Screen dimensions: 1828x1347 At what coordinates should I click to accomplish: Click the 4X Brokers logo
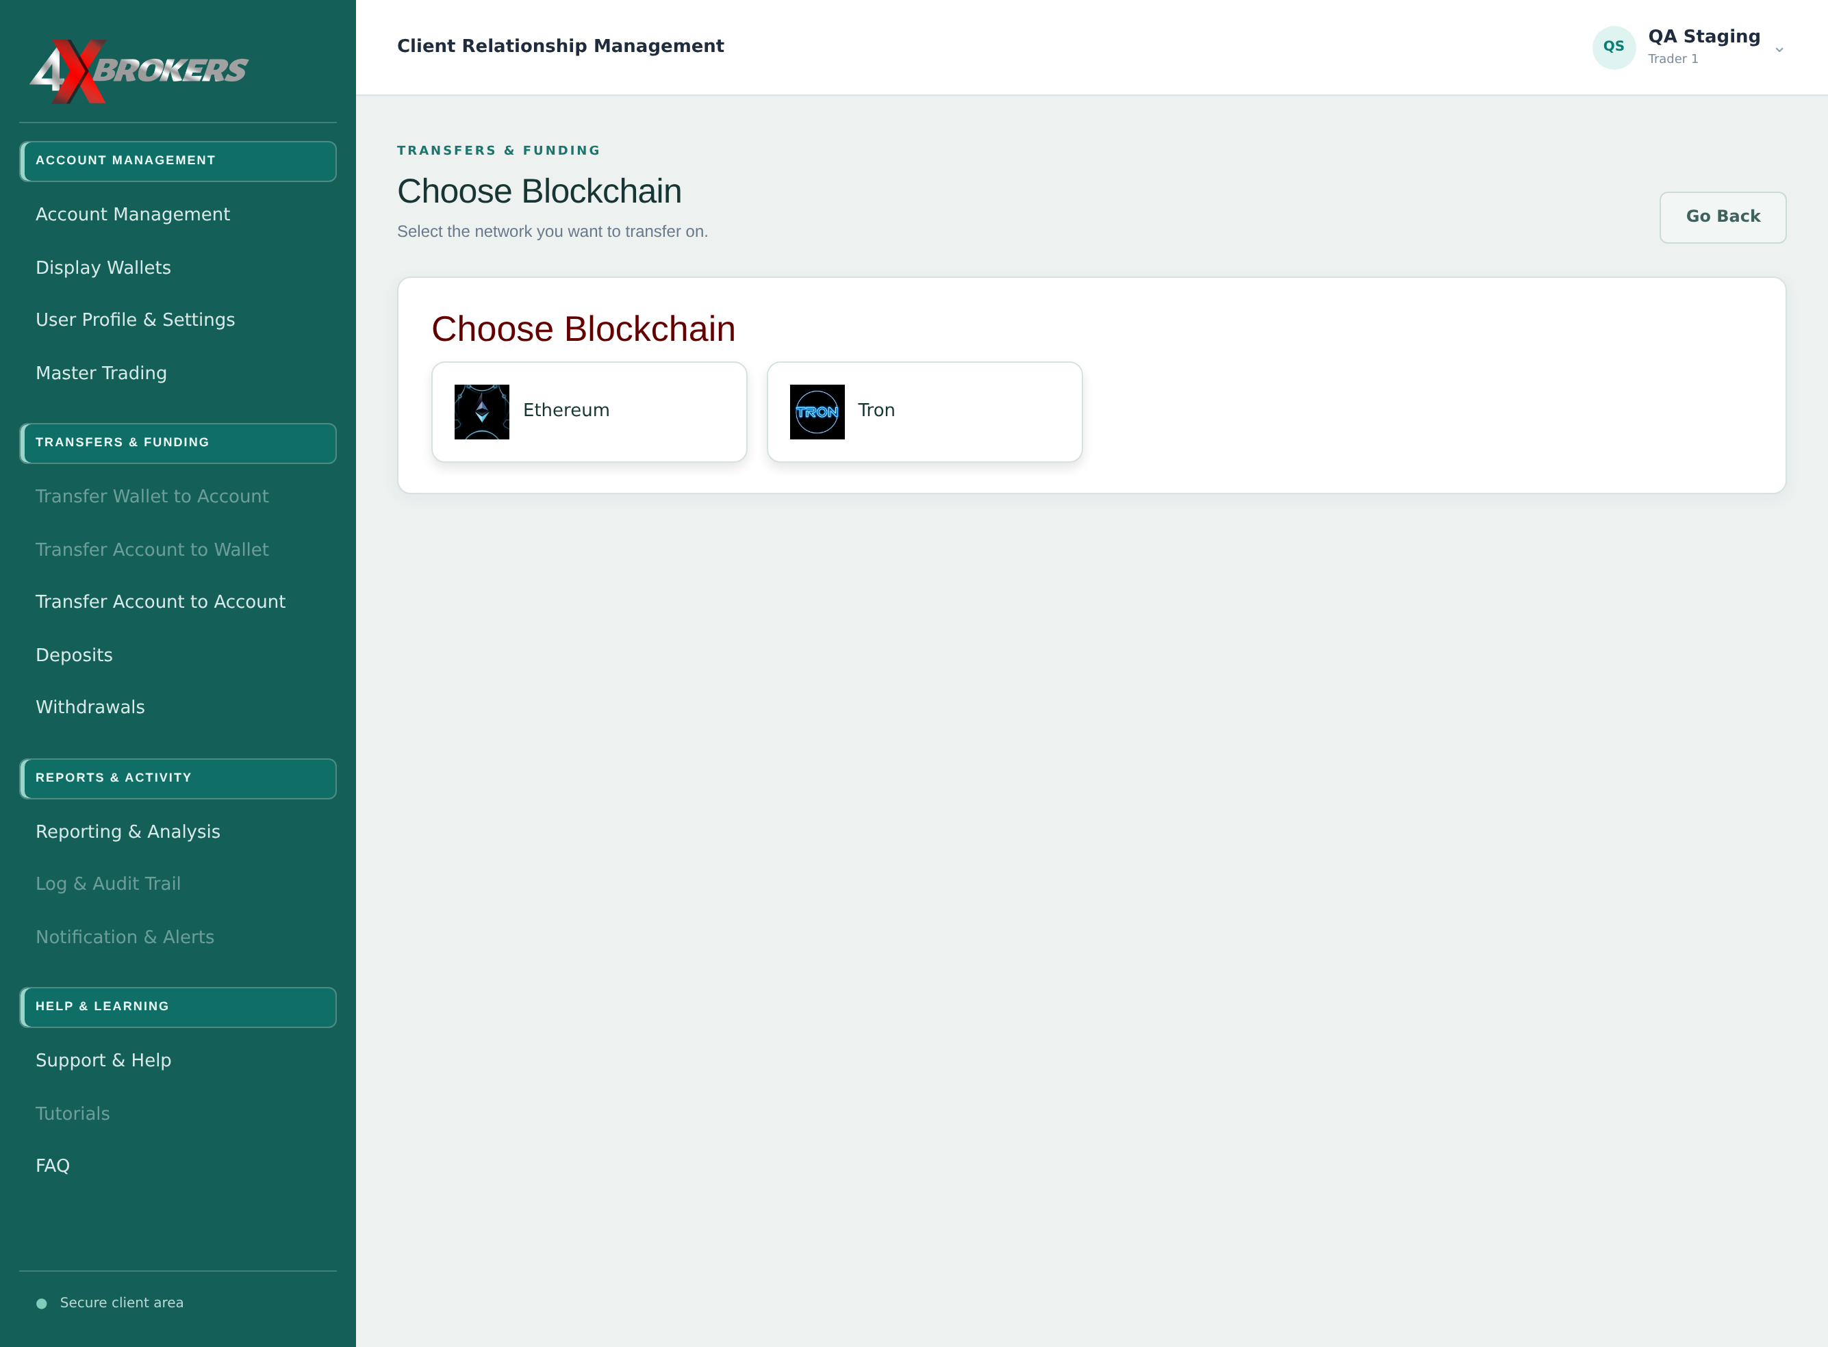coord(140,71)
